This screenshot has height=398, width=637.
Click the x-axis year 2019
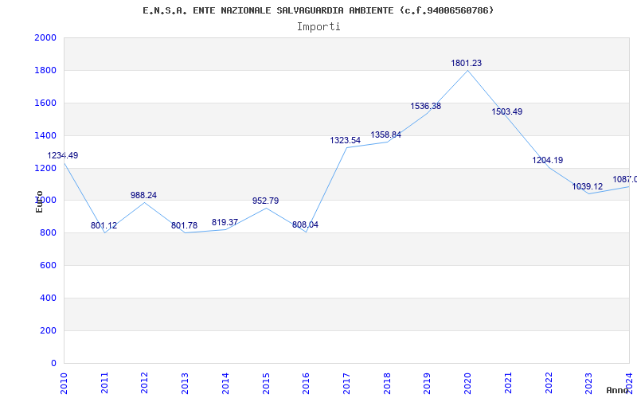coord(427,383)
